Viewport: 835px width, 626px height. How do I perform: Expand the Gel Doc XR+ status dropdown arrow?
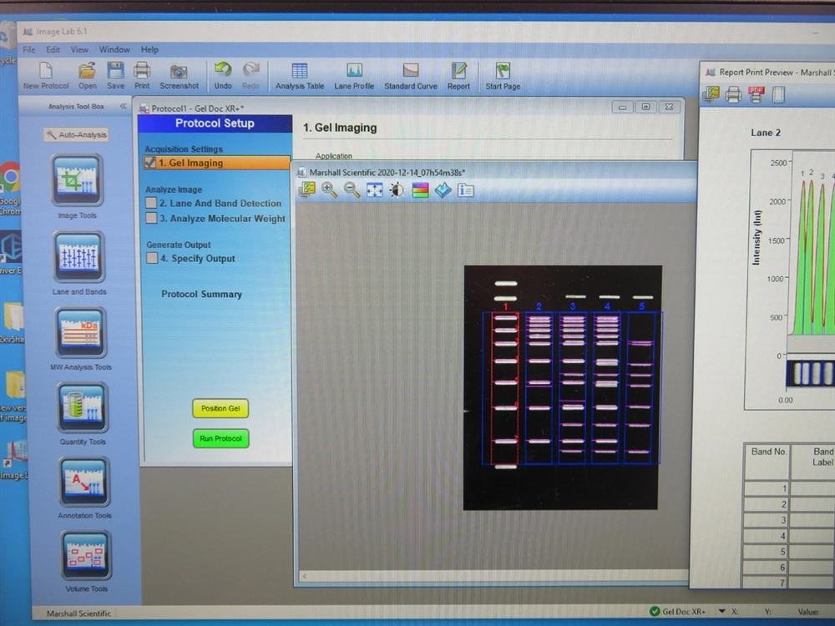coord(721,612)
